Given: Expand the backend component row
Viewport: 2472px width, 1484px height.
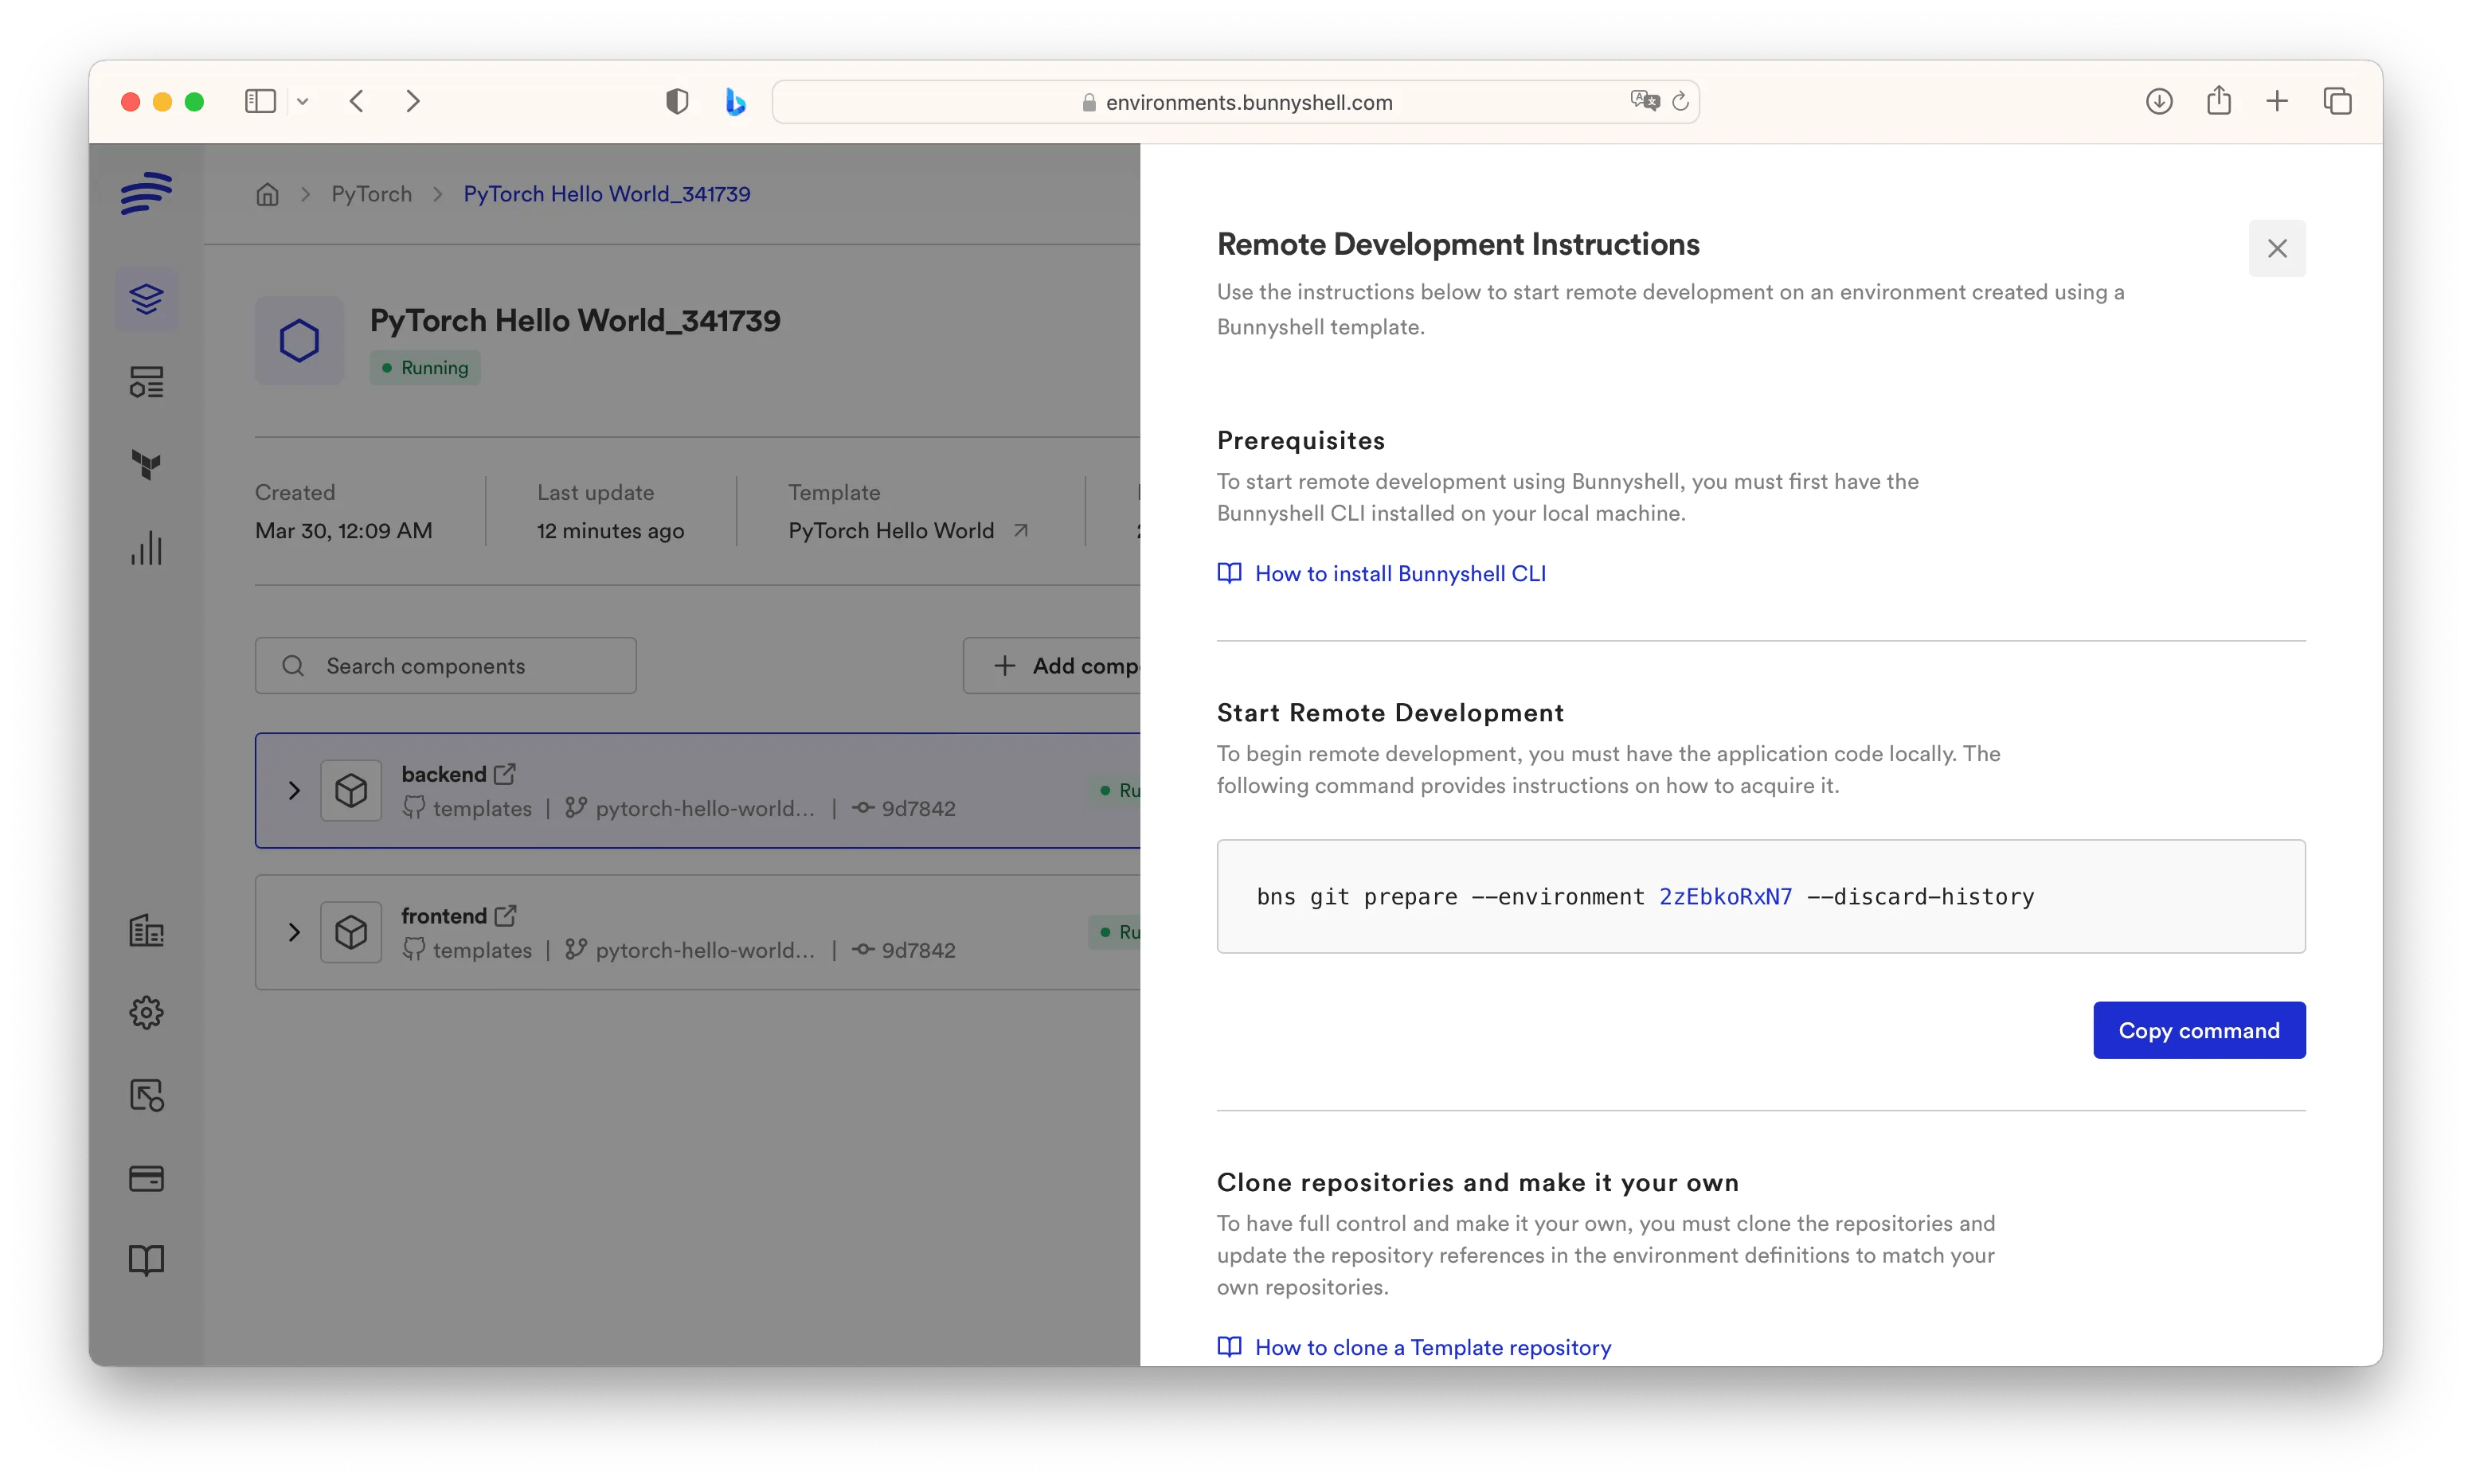Looking at the screenshot, I should click(x=294, y=791).
